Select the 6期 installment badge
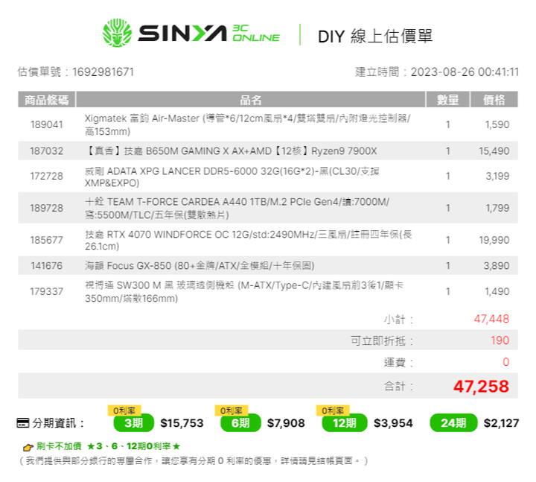Image resolution: width=536 pixels, height=482 pixels. (240, 423)
